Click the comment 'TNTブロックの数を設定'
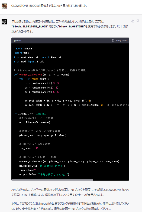The width and height of the screenshot is (142, 212). tap(35, 144)
